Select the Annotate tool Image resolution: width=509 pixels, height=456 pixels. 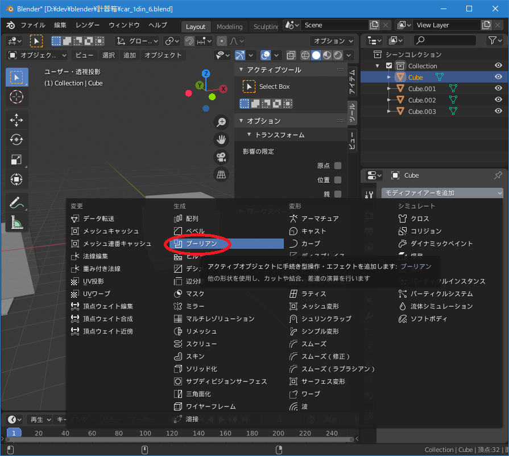[16, 202]
